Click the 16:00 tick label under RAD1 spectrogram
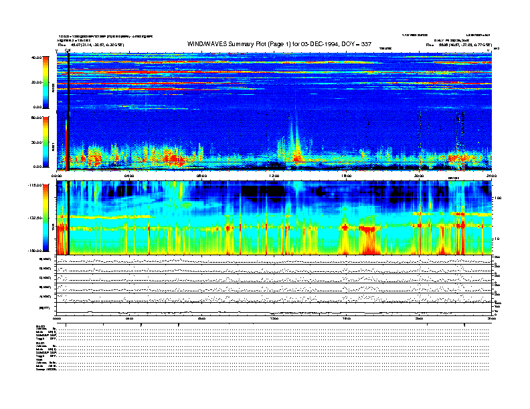This screenshot has height=409, width=530. (x=347, y=176)
